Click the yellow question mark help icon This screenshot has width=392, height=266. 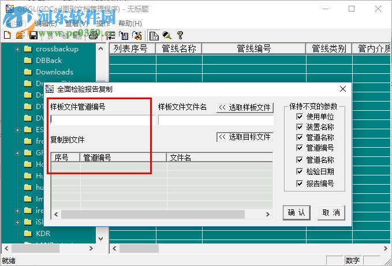(x=180, y=35)
